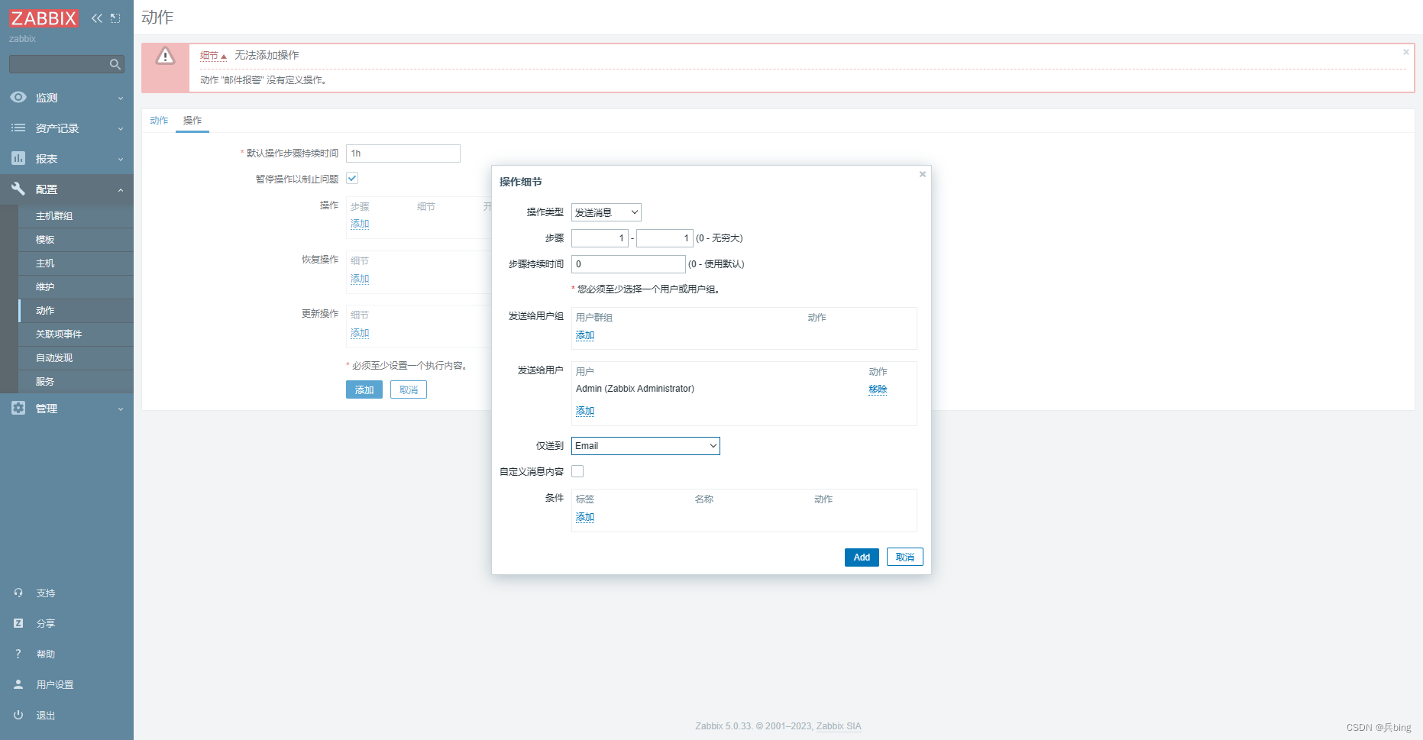This screenshot has width=1423, height=740.
Task: Expand the 监测 menu chevron
Action: click(121, 98)
